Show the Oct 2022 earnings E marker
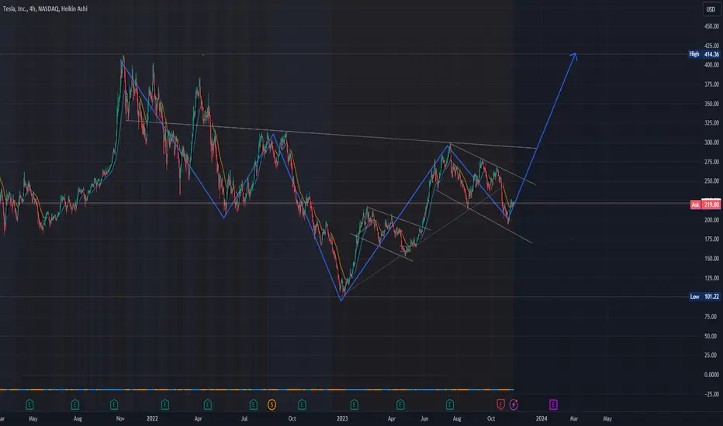Viewport: 723px width, 426px height. pyautogui.click(x=302, y=405)
